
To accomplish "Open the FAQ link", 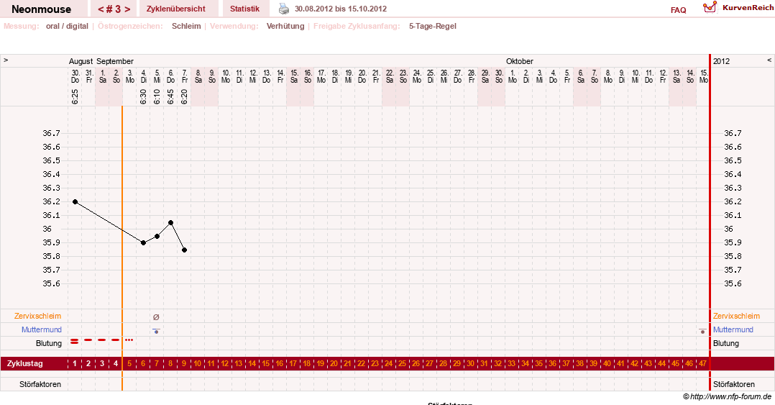I will pos(678,10).
